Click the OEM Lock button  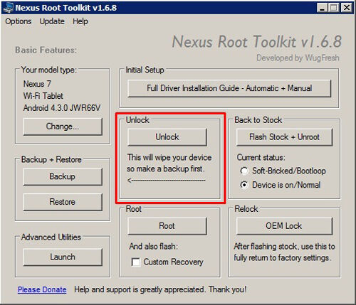point(284,226)
